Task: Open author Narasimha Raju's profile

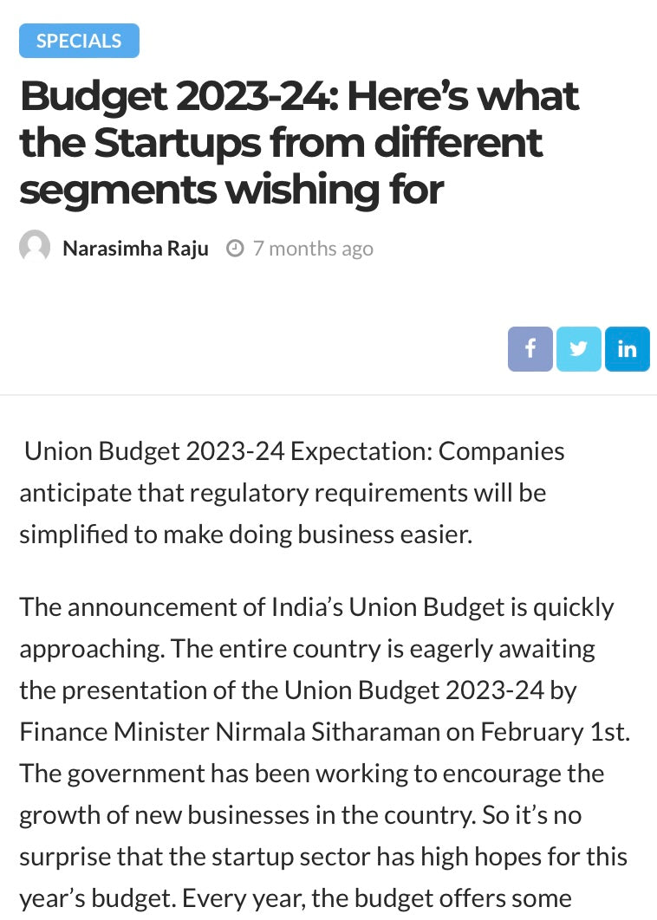Action: (x=135, y=249)
